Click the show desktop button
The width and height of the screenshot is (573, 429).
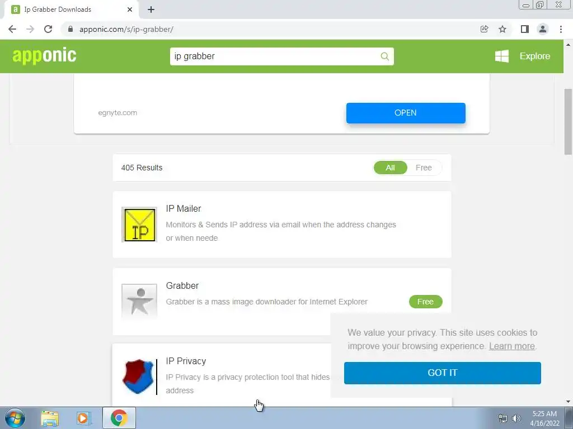point(569,418)
